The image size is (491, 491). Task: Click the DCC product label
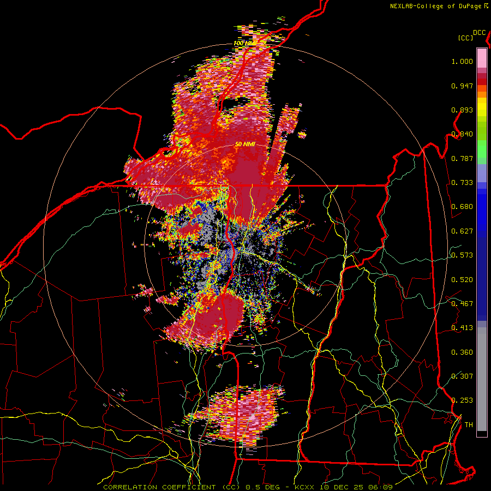(480, 33)
